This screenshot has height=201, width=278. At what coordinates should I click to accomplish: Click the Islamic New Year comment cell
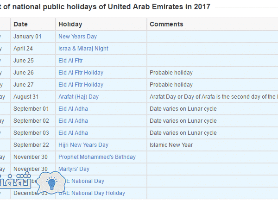point(212,145)
